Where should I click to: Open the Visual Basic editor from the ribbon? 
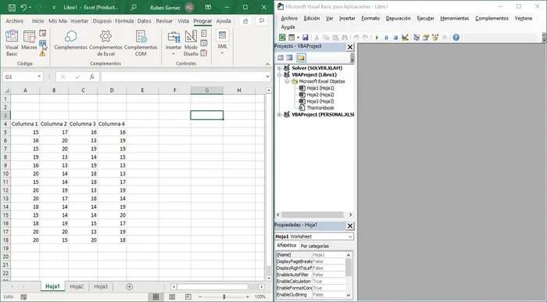(x=12, y=43)
